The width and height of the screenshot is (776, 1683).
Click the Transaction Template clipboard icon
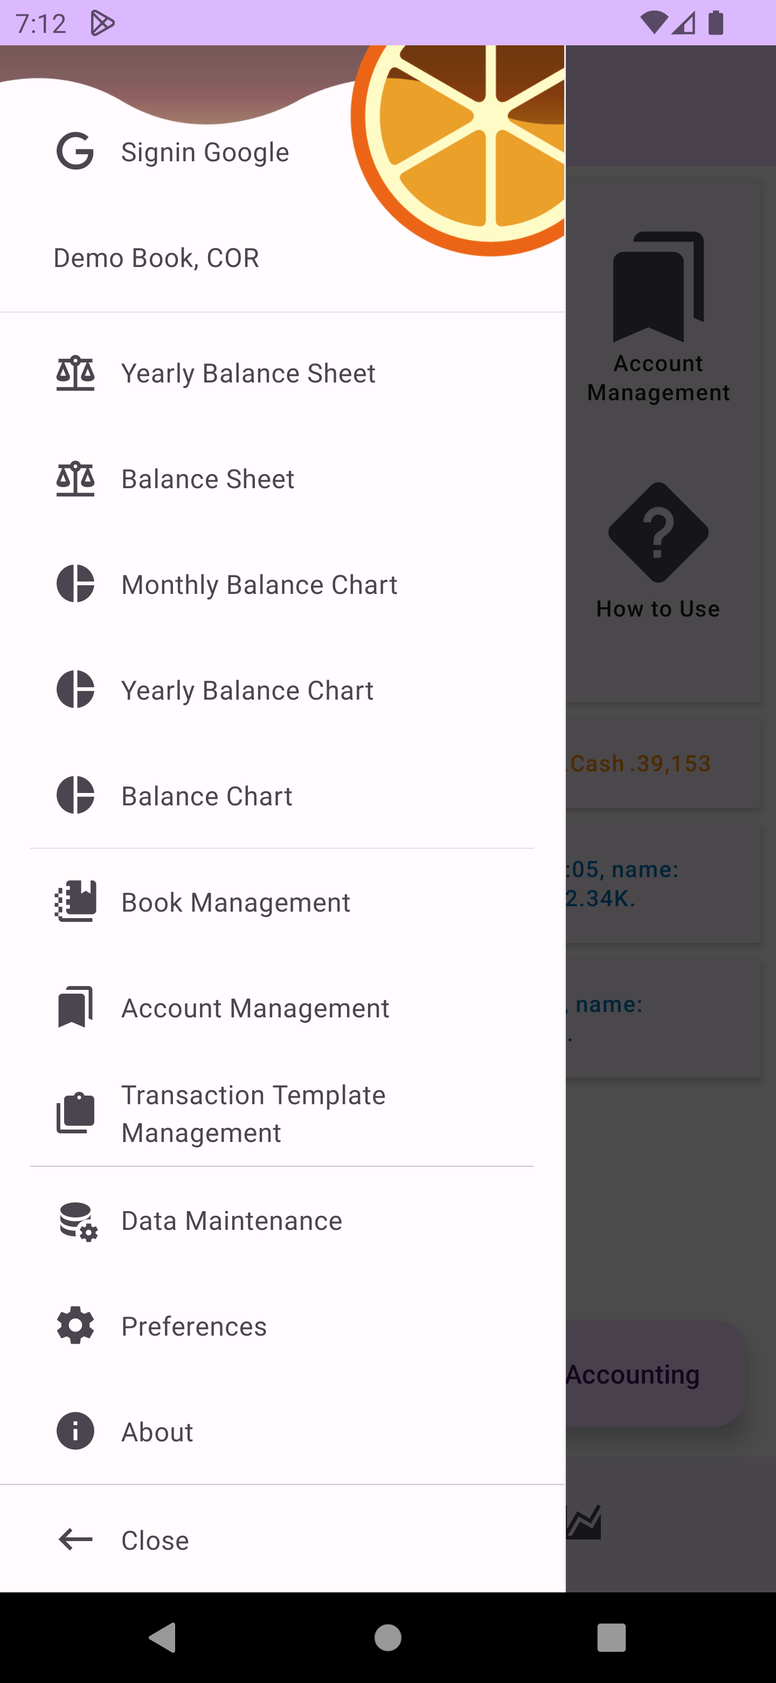(75, 1113)
